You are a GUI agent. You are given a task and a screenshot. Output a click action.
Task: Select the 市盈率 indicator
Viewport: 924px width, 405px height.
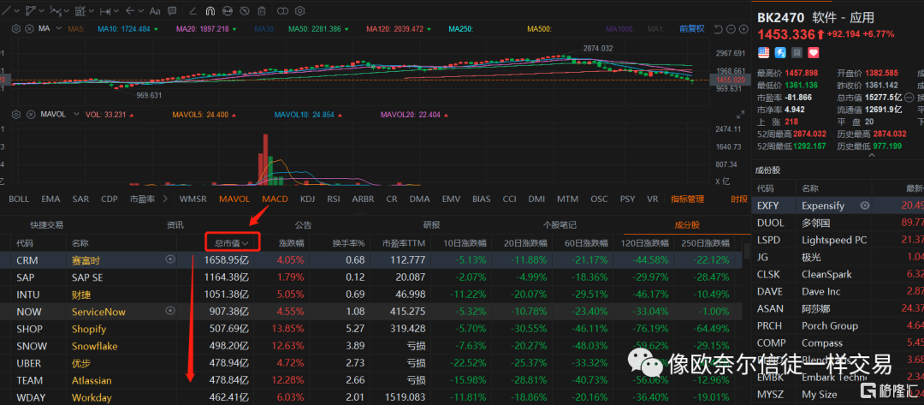[143, 200]
